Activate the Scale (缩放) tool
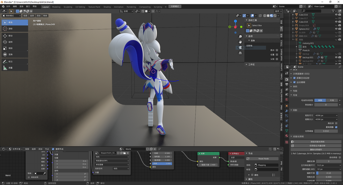 click(15, 48)
